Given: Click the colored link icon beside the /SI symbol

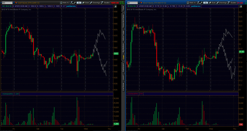Looking at the screenshot, I should [x=141, y=3].
